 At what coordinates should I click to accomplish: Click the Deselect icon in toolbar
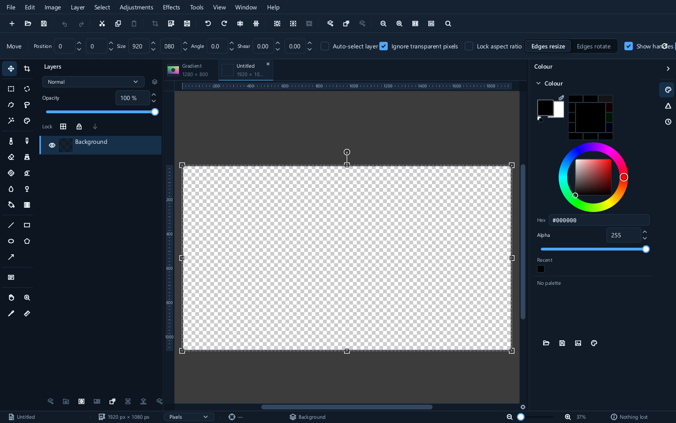(293, 23)
